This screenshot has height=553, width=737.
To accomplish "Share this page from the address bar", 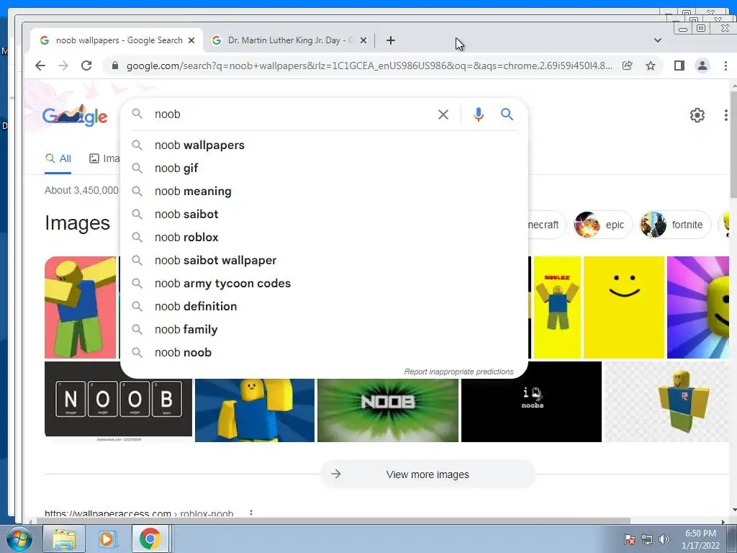I will [x=627, y=66].
